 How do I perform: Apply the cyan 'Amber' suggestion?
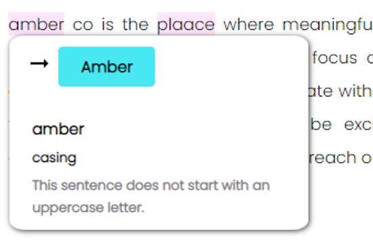click(106, 66)
